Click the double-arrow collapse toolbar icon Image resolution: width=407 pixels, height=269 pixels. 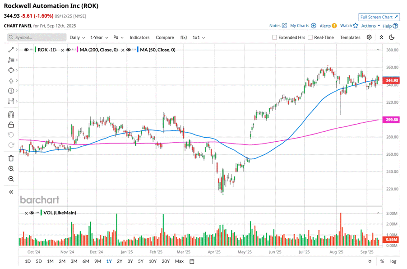click(381, 37)
